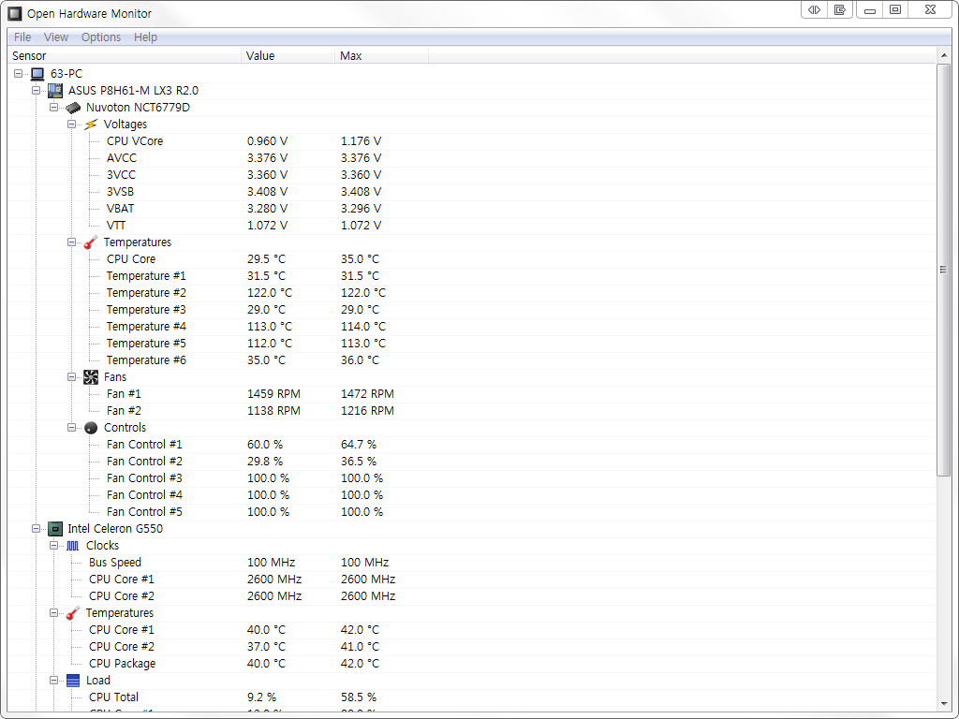Screen dimensions: 959x719
Task: Select the VTT voltage row
Action: pyautogui.click(x=472, y=226)
